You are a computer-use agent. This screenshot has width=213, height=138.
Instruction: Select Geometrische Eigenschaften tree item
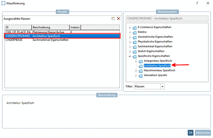click(155, 37)
